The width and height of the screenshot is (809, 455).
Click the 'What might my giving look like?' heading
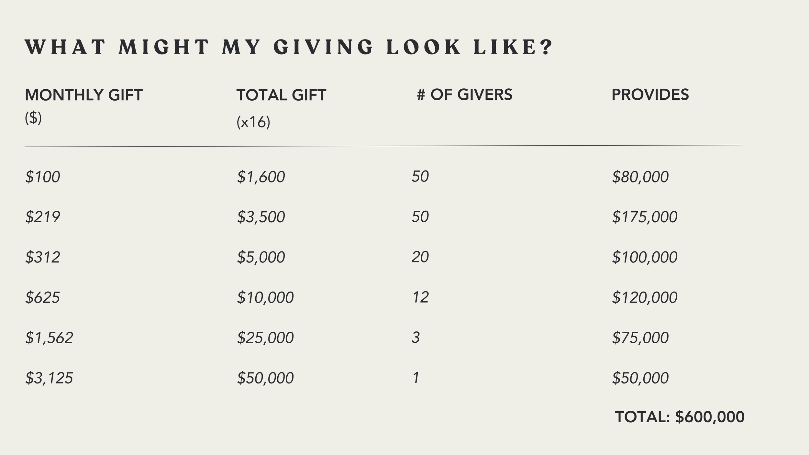289,47
